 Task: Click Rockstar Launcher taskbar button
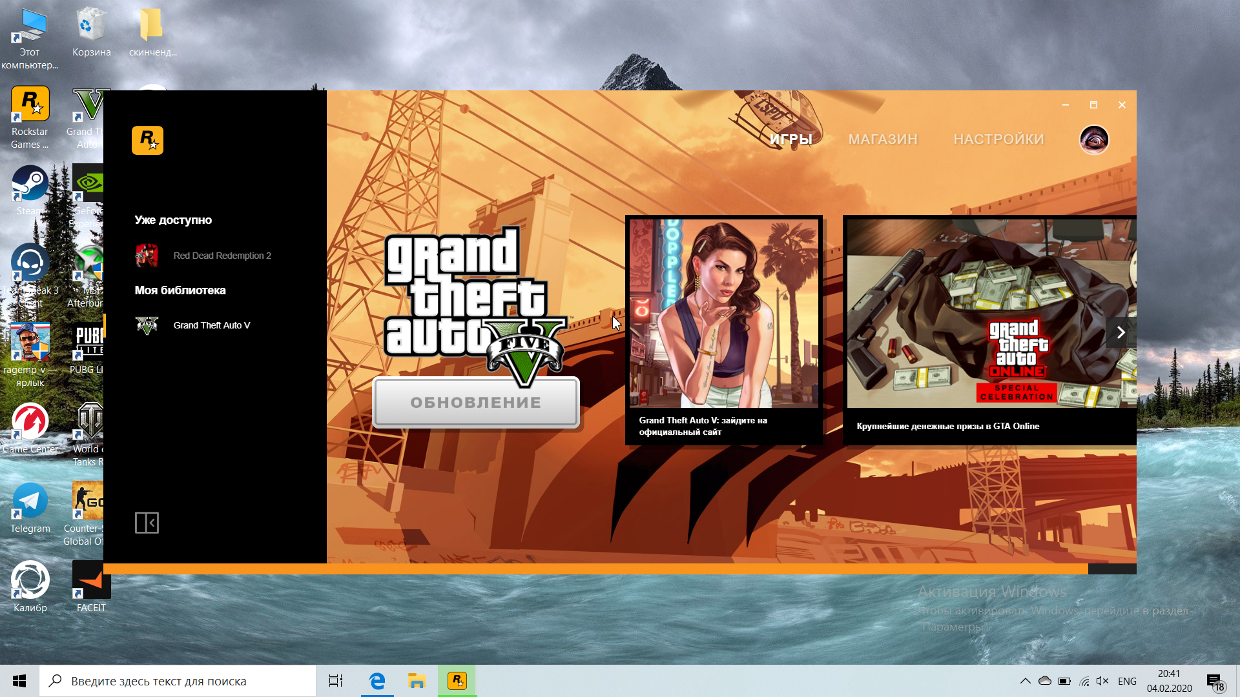tap(457, 681)
